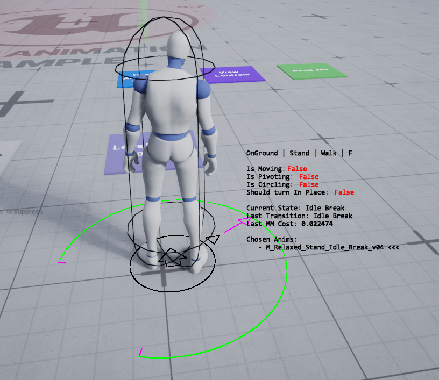This screenshot has height=380, width=439.
Task: Click the 'Current State: Idle Break' line
Action: click(295, 208)
